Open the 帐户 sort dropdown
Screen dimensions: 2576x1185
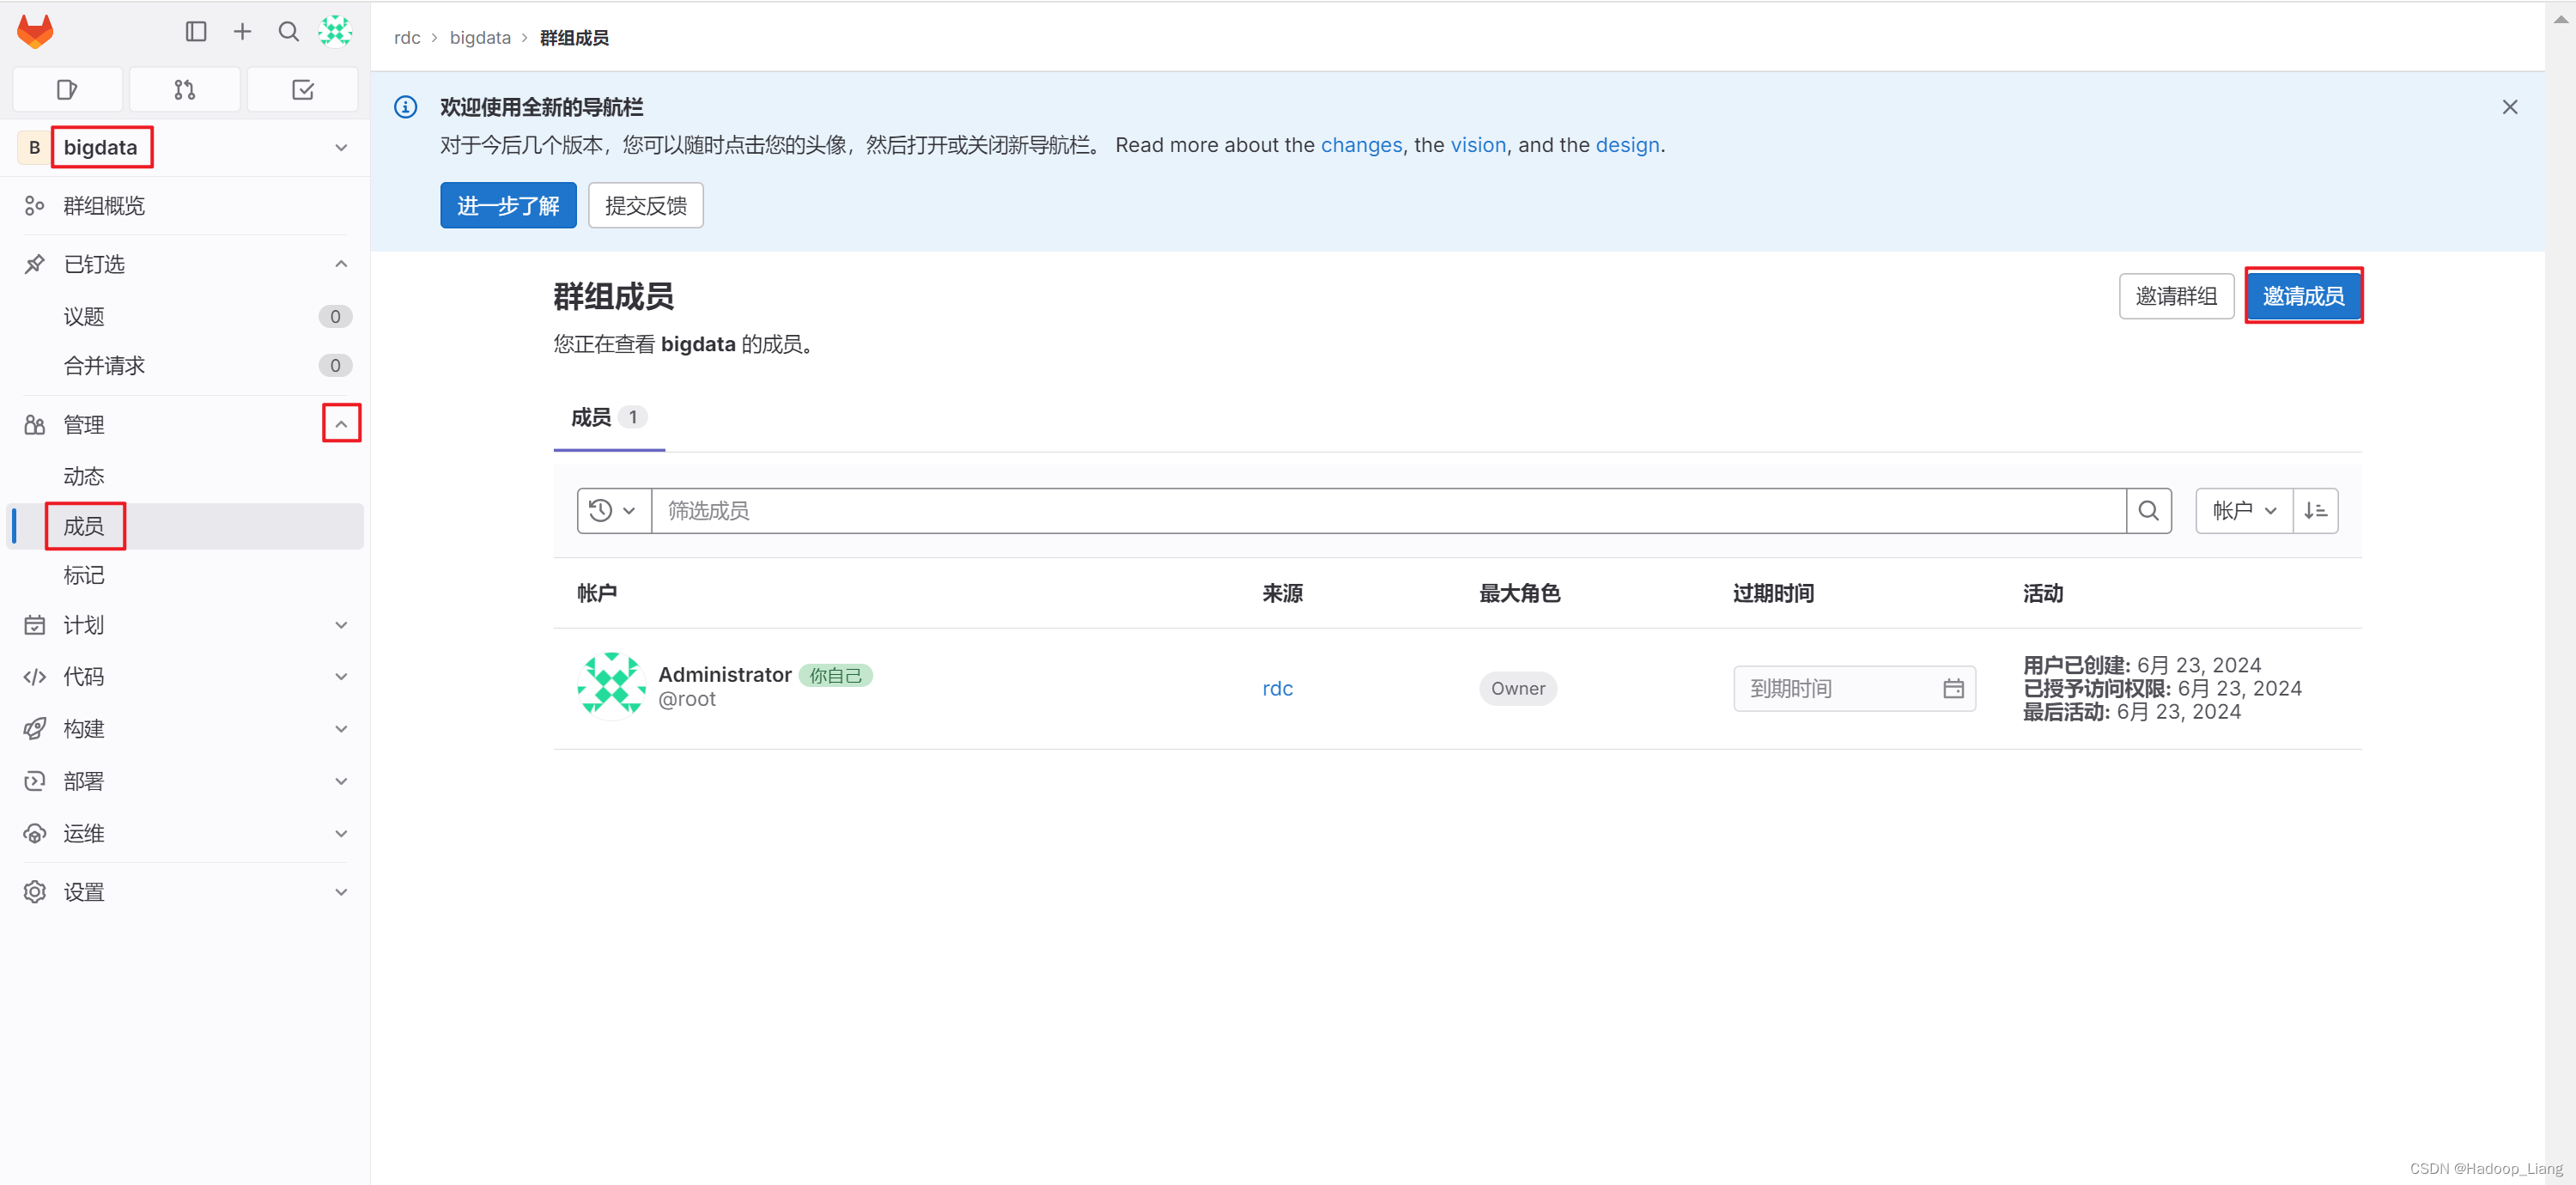tap(2243, 511)
